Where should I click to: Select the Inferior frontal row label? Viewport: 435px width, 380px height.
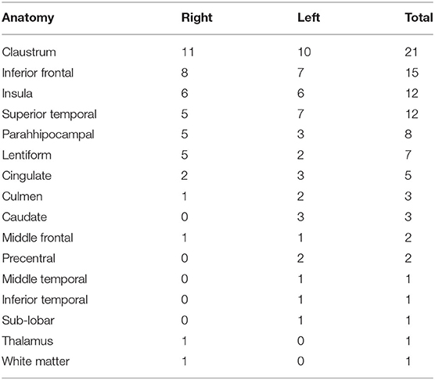(x=38, y=73)
